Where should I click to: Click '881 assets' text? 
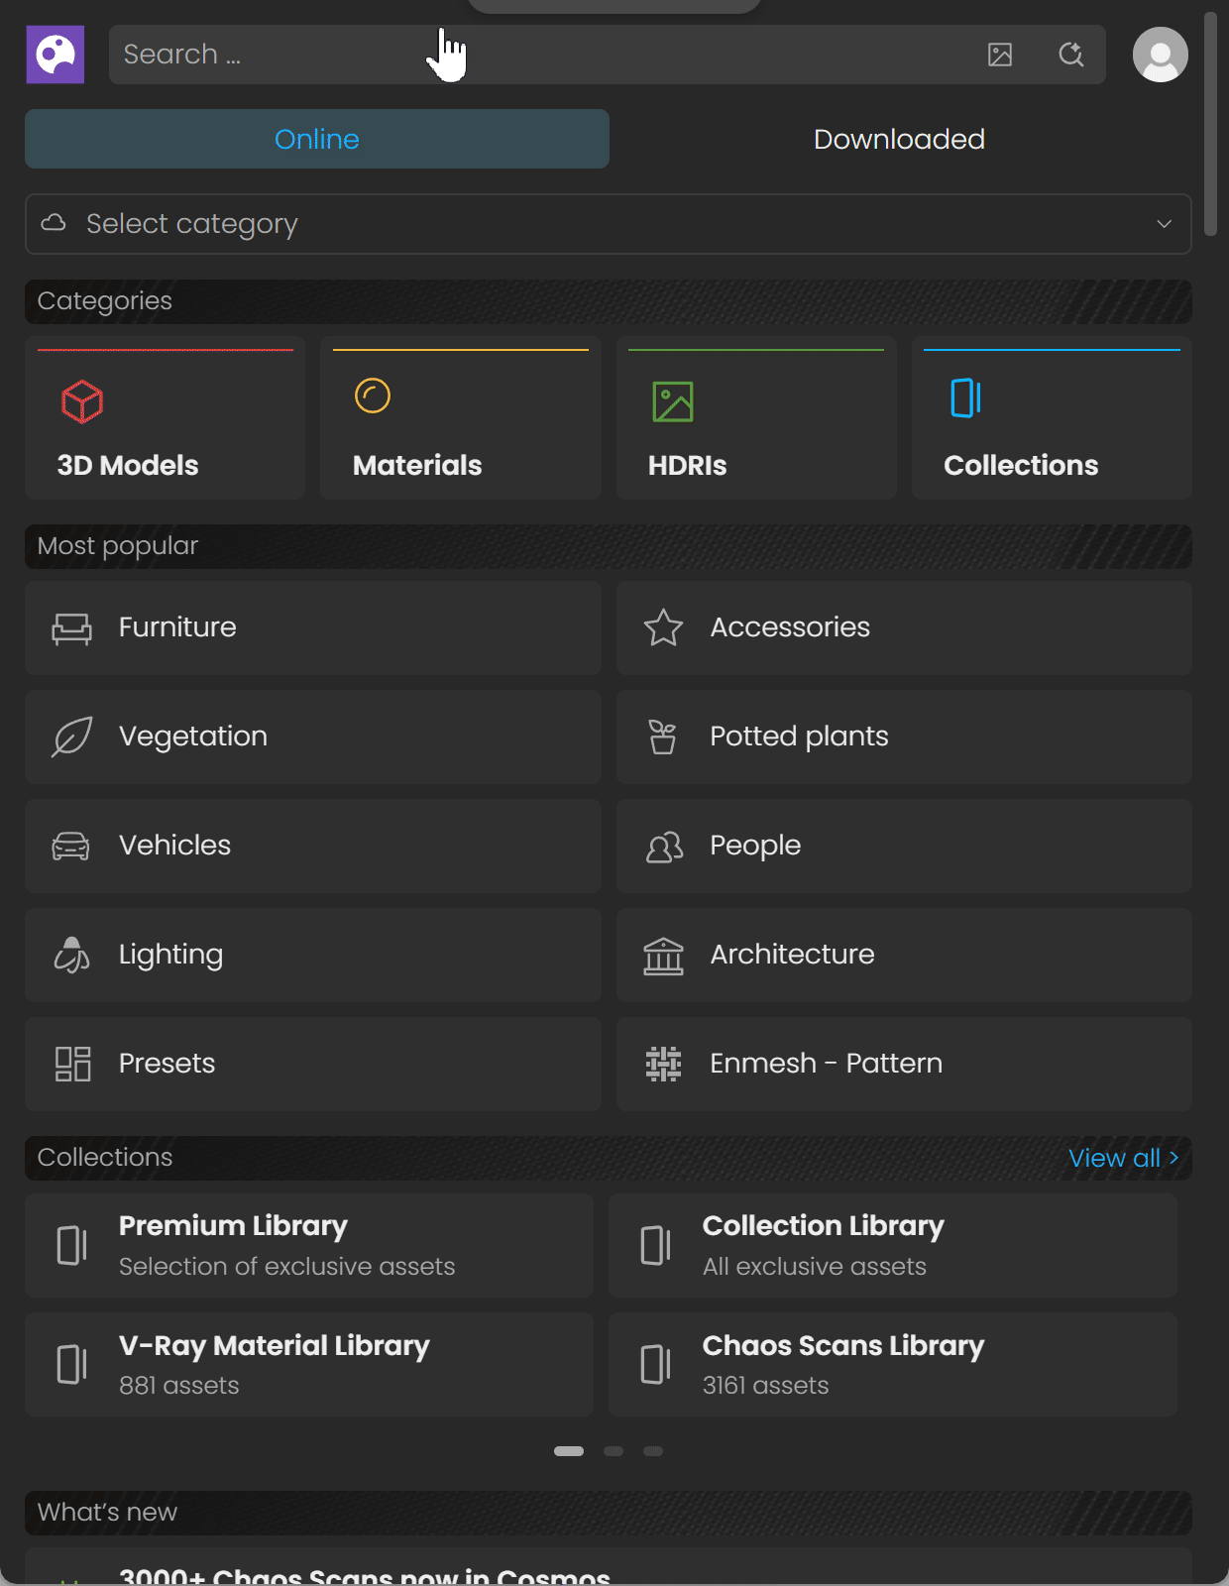(179, 1386)
